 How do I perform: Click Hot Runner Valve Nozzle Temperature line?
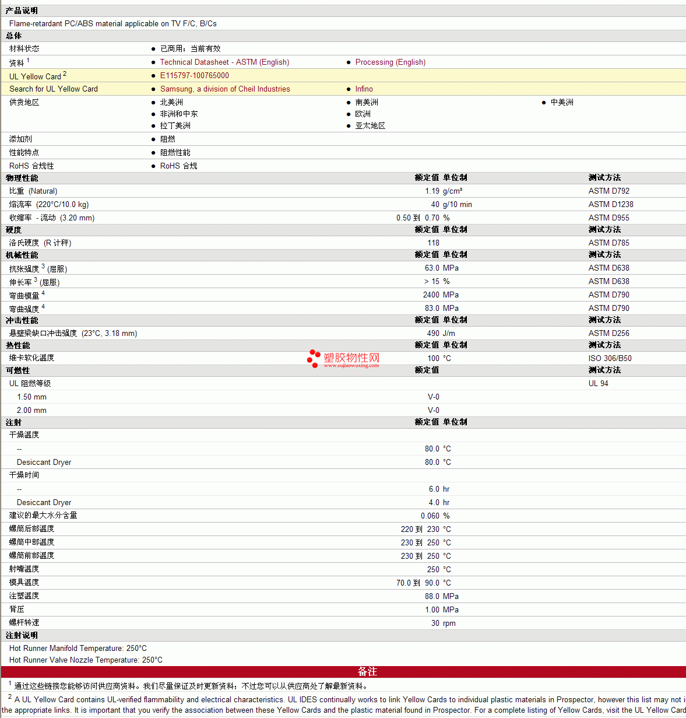click(x=86, y=660)
